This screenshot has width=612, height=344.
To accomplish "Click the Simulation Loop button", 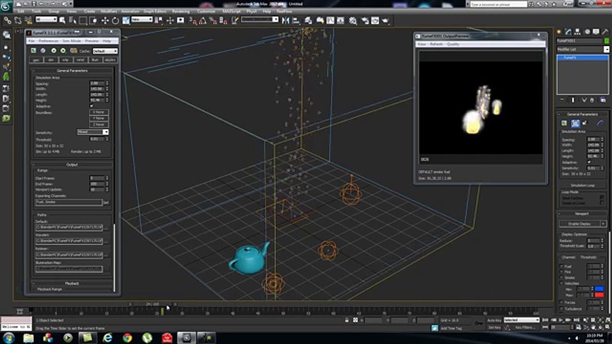I will coord(582,185).
